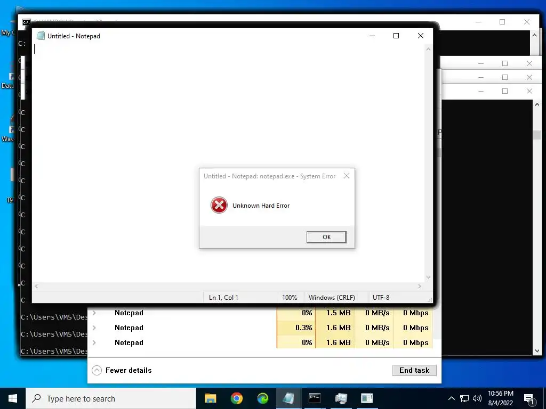This screenshot has width=546, height=409.
Task: Open the network status tray icon
Action: click(464, 398)
